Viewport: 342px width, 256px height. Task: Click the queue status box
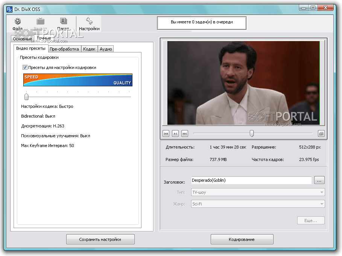click(202, 23)
